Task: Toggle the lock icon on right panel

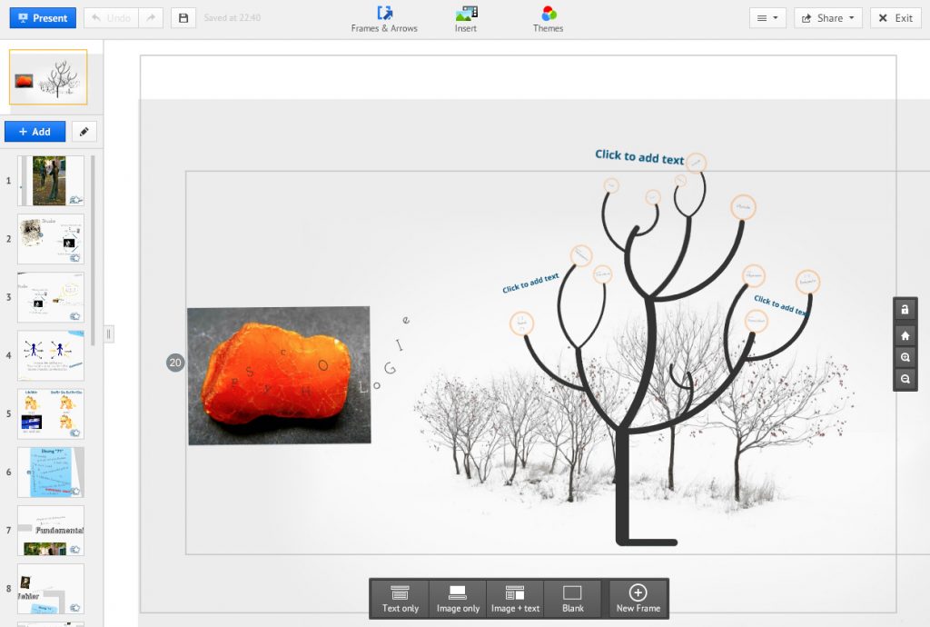Action: pos(905,309)
